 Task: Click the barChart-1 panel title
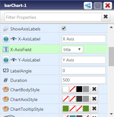click(15, 5)
